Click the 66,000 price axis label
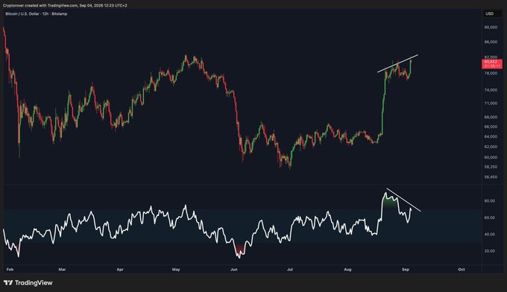Screen dimensions: 507x292 click(x=491, y=127)
